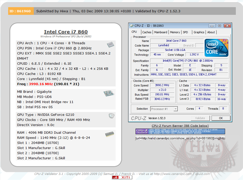The width and height of the screenshot is (243, 180).
Task: Click the motherboard icon beside MB Brand
Action: point(109,93)
